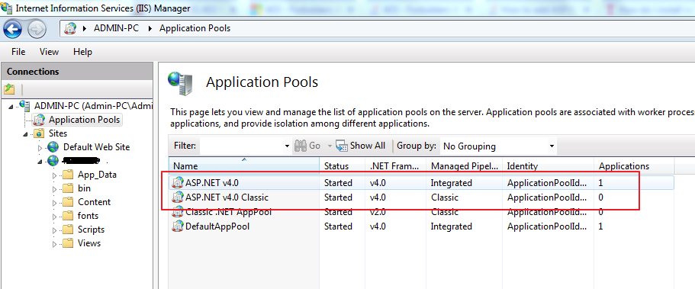Select the ASP.NET v4.0 pool name

pyautogui.click(x=213, y=182)
